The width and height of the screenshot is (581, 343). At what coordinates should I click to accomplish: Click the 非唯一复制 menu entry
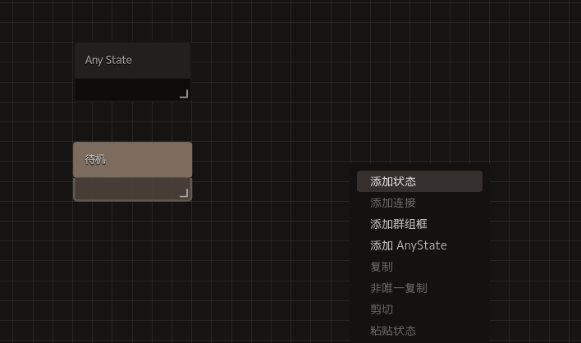(419, 288)
